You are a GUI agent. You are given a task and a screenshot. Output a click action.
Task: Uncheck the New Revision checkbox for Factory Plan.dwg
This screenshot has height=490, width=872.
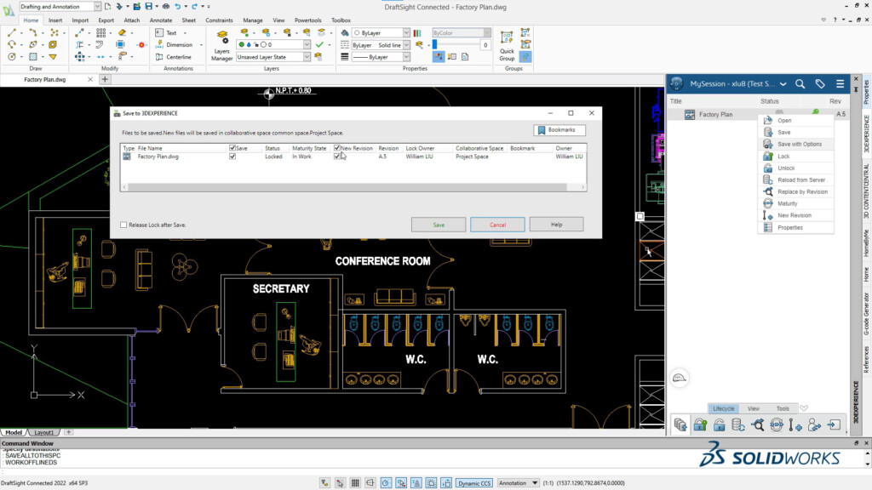(338, 156)
